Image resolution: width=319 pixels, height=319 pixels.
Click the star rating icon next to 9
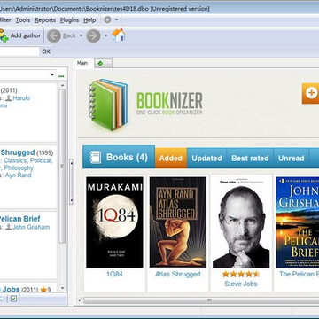(x=43, y=290)
